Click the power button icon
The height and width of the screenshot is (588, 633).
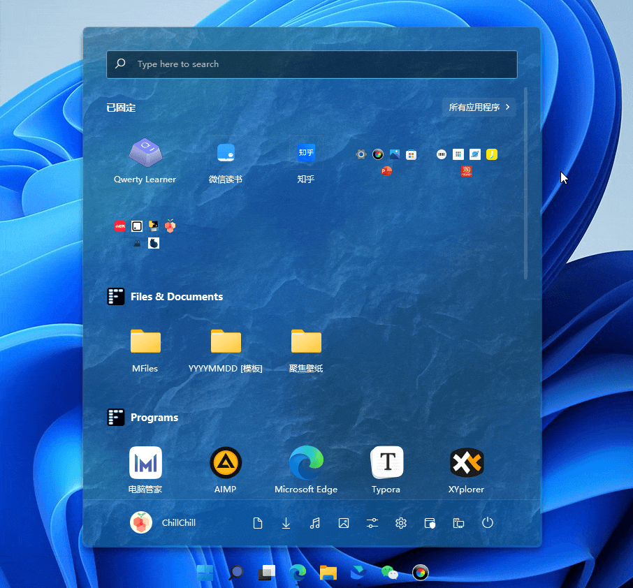pyautogui.click(x=487, y=523)
